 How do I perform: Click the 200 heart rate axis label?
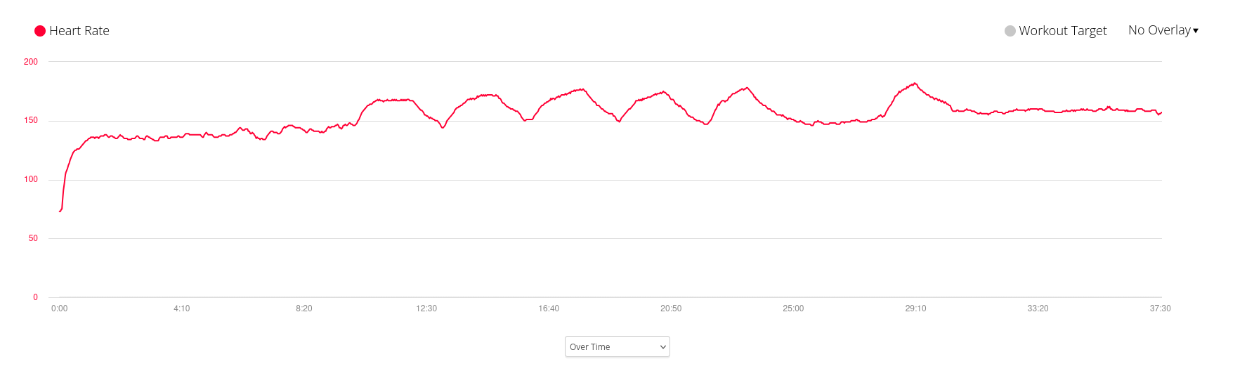coord(31,62)
